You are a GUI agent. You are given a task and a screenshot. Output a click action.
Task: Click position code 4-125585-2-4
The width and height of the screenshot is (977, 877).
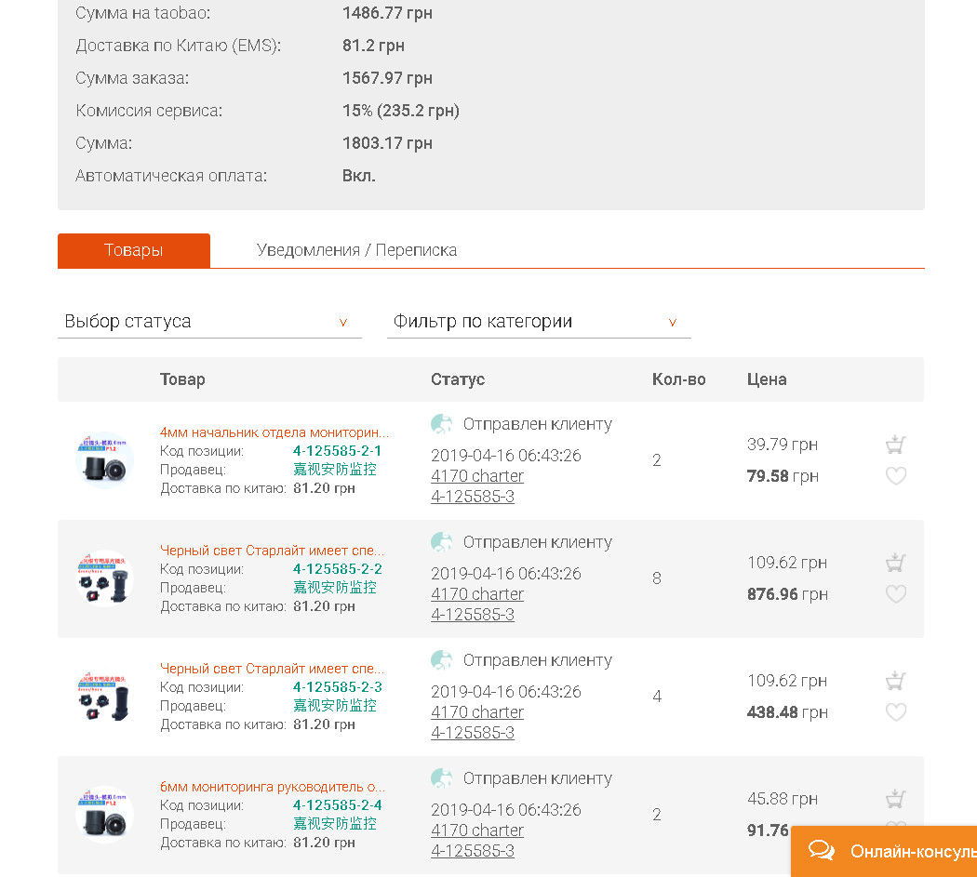click(337, 805)
